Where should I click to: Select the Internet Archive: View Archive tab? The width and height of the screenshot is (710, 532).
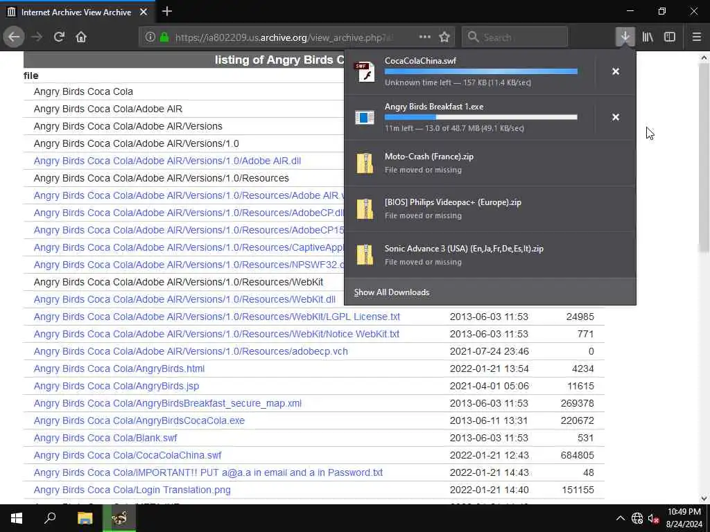(x=77, y=12)
